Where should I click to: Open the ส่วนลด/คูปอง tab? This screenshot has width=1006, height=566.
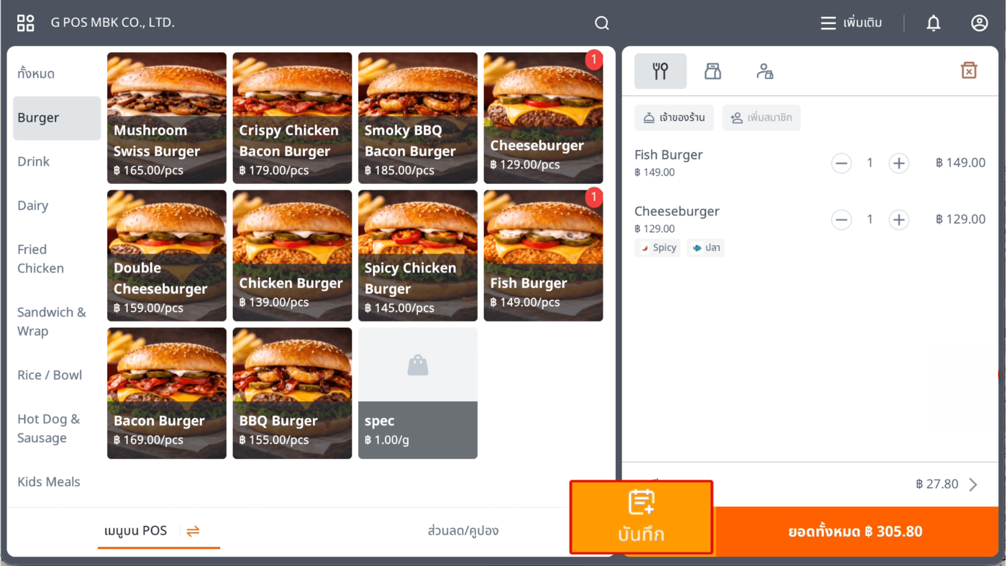coord(463,531)
